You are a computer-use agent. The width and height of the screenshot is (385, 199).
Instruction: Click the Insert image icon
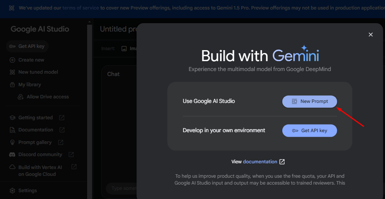pyautogui.click(x=124, y=49)
